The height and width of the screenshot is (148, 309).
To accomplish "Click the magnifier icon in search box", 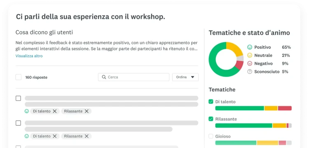I will [x=104, y=77].
